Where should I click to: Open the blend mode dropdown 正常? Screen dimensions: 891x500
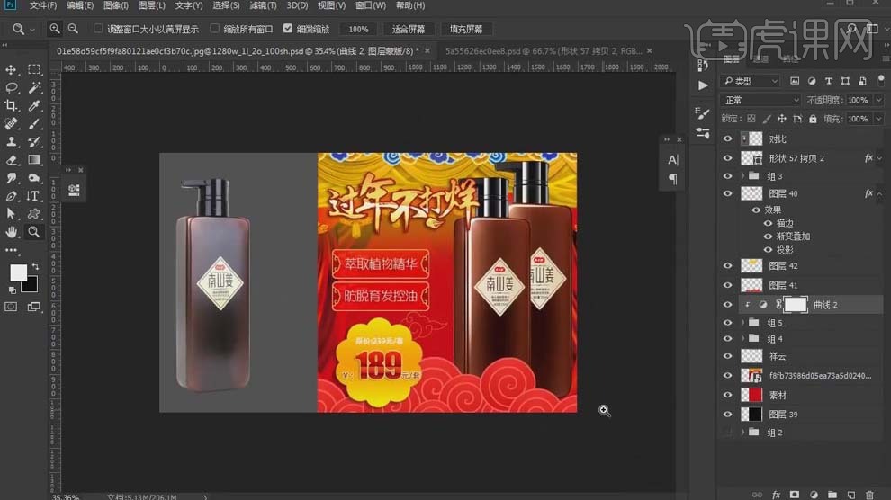[x=760, y=100]
